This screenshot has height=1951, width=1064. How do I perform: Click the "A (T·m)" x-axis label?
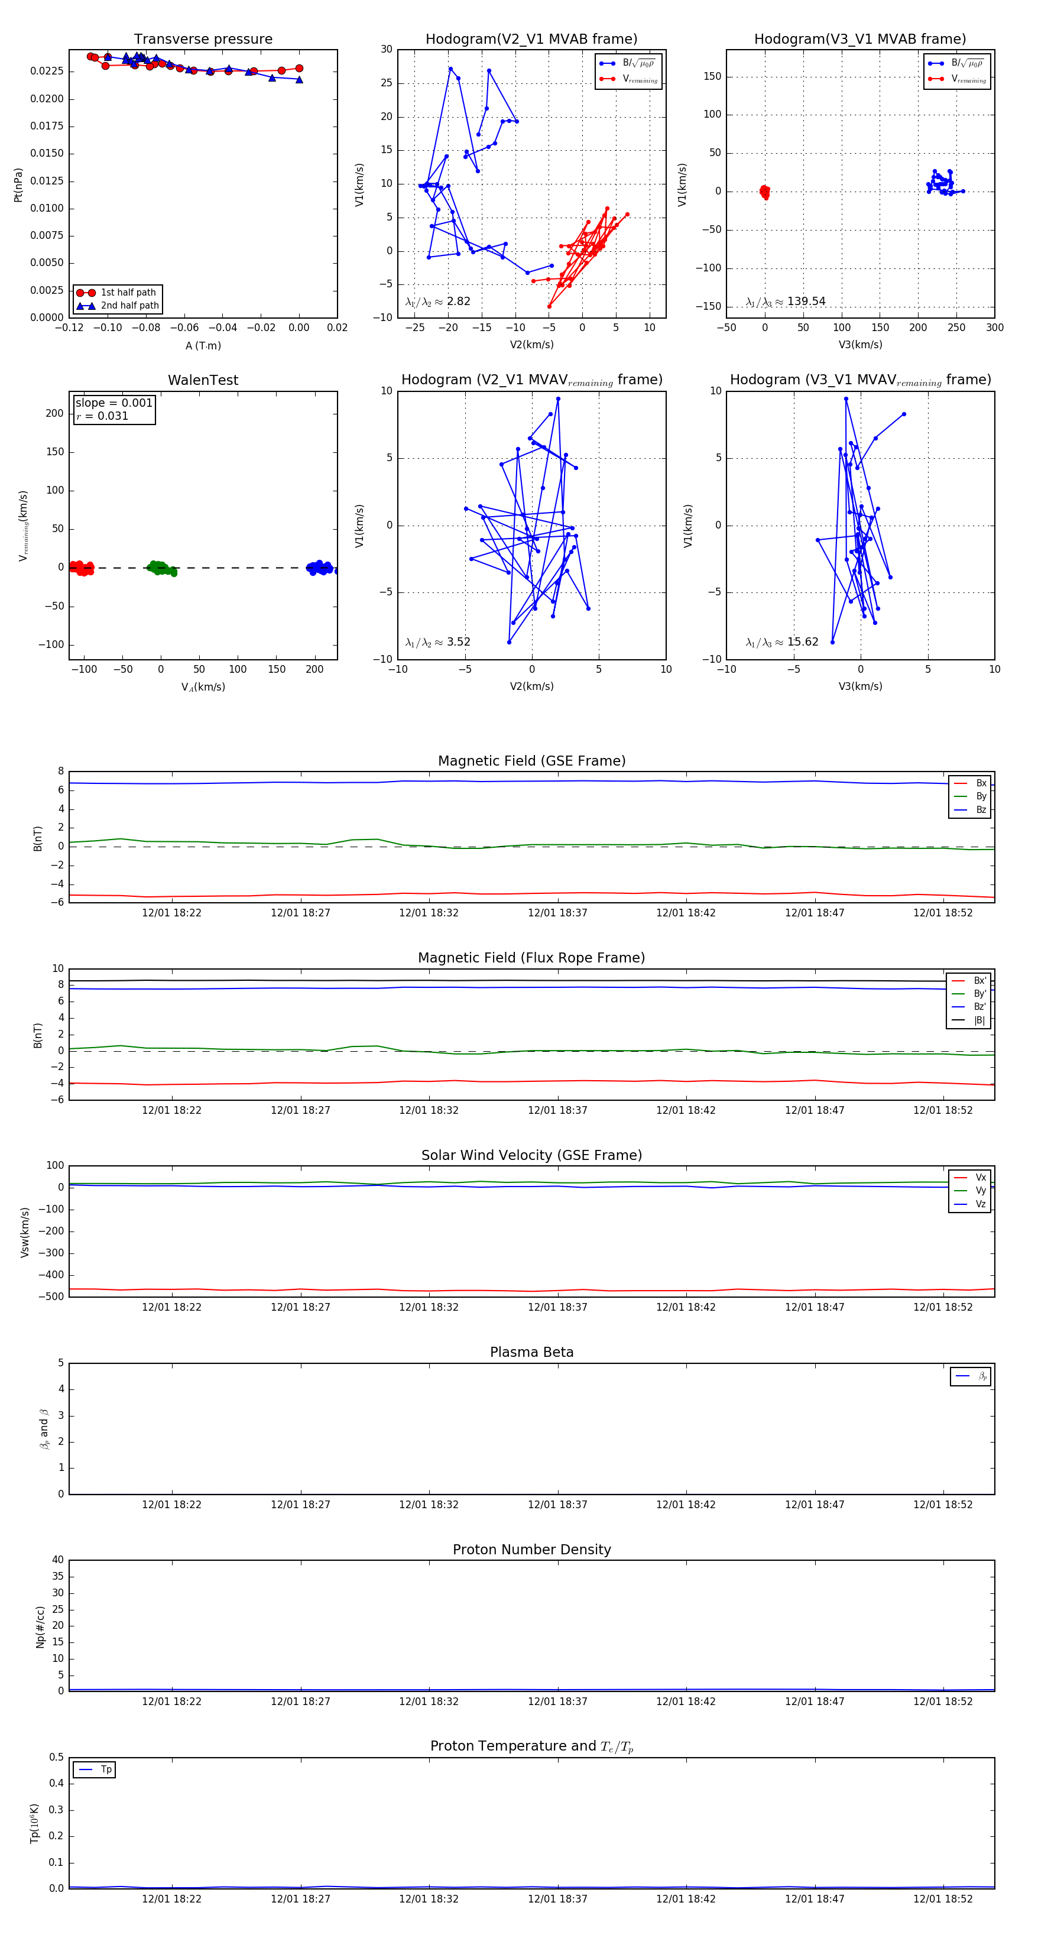[203, 346]
